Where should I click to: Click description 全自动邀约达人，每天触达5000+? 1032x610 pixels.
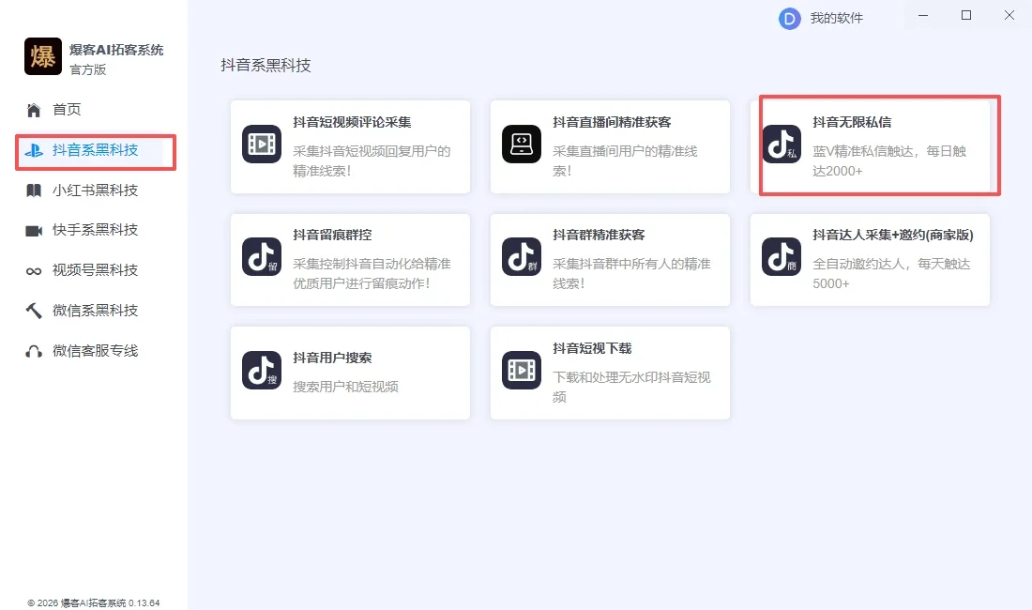click(891, 274)
